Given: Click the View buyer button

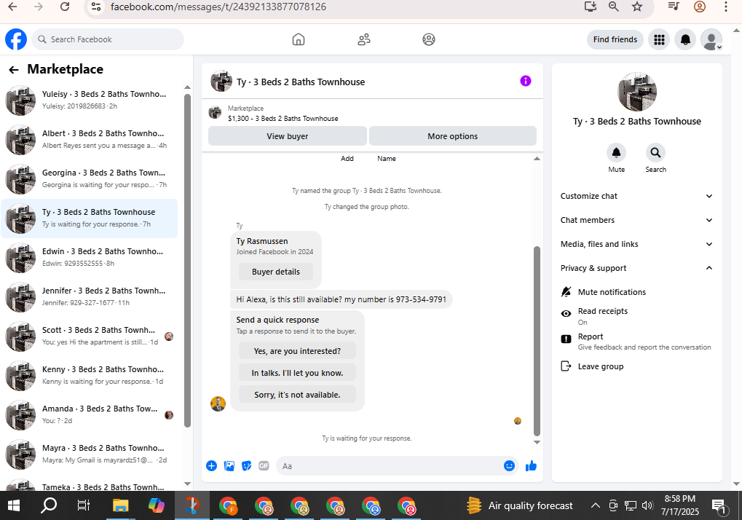Looking at the screenshot, I should click(287, 136).
